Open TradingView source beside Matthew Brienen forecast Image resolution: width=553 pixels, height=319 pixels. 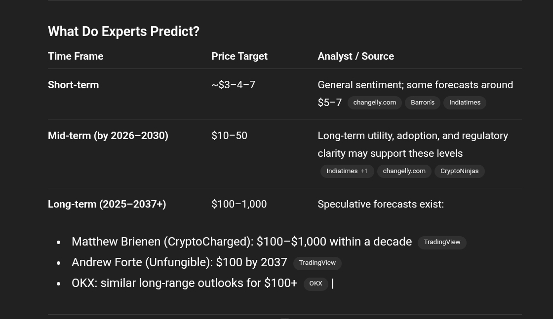tap(442, 242)
